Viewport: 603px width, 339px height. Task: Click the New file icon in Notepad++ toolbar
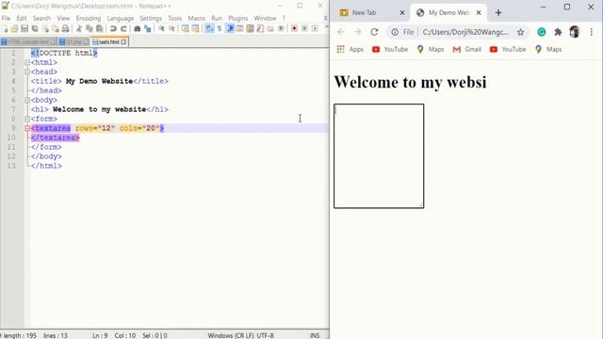coord(5,29)
